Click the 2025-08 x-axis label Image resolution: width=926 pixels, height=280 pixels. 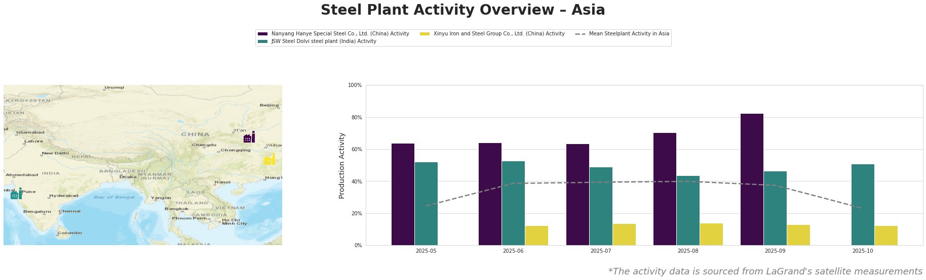687,251
